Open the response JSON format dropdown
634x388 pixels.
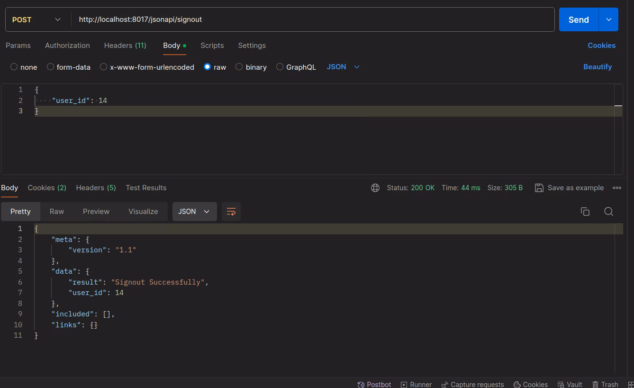(x=194, y=212)
